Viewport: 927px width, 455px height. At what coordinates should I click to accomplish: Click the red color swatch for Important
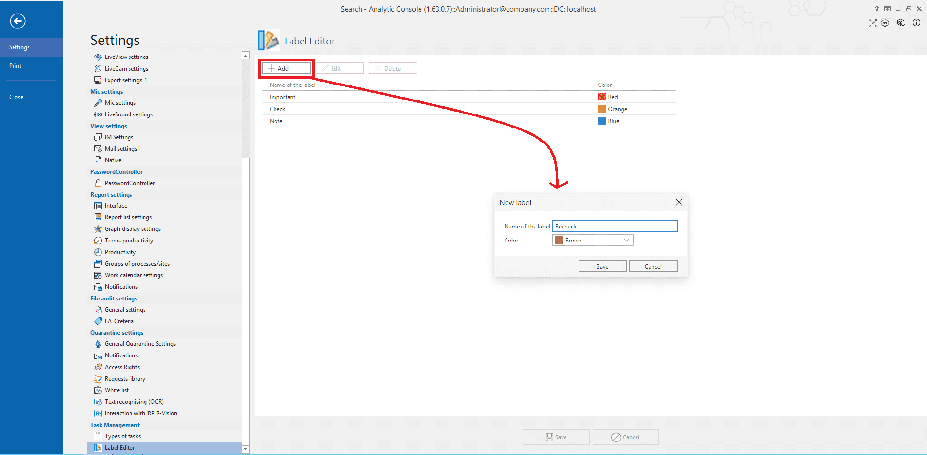click(x=602, y=97)
